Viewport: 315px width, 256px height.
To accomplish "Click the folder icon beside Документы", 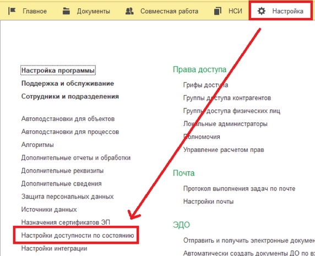I will [66, 11].
